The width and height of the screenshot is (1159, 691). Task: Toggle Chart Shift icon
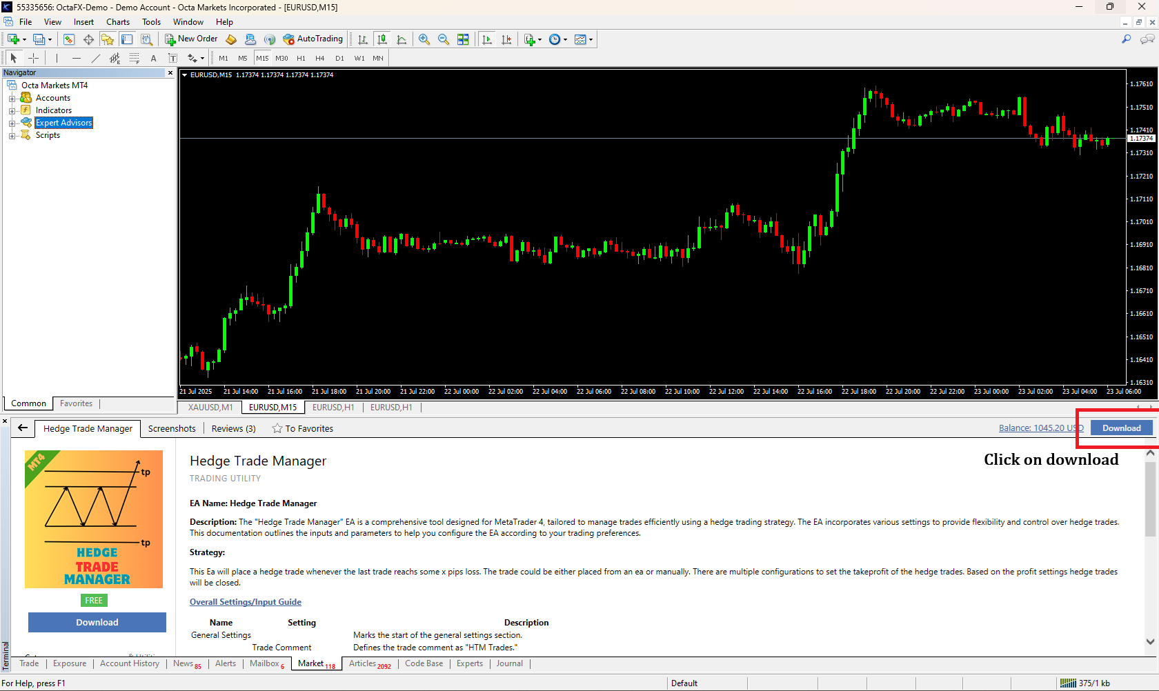point(506,39)
